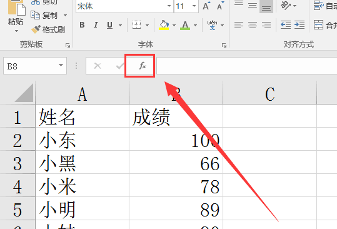
Task: Click the Paste (粘贴) icon
Action: 16,8
